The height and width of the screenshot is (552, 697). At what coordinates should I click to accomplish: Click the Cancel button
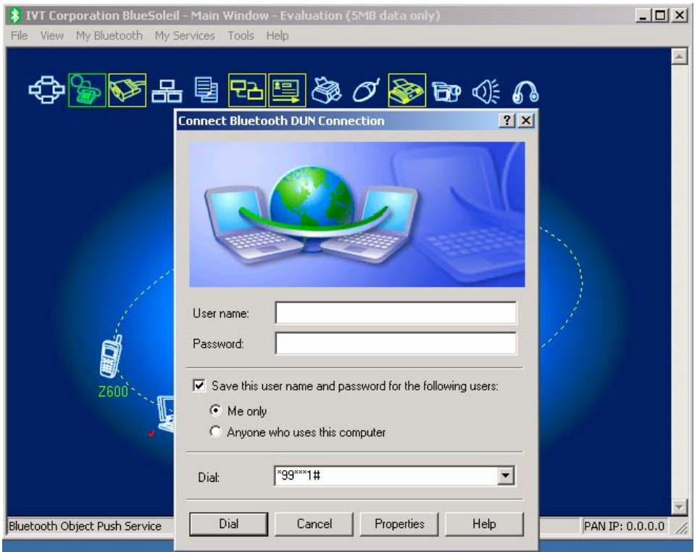coord(314,524)
